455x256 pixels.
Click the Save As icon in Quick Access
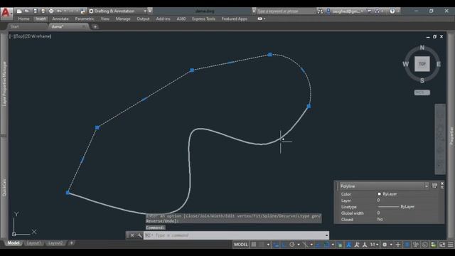(43, 11)
